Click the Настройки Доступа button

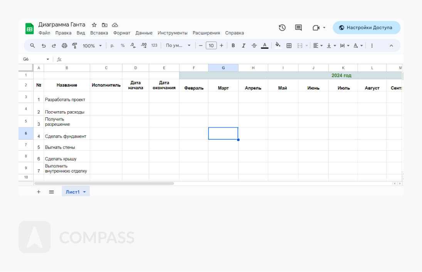366,28
